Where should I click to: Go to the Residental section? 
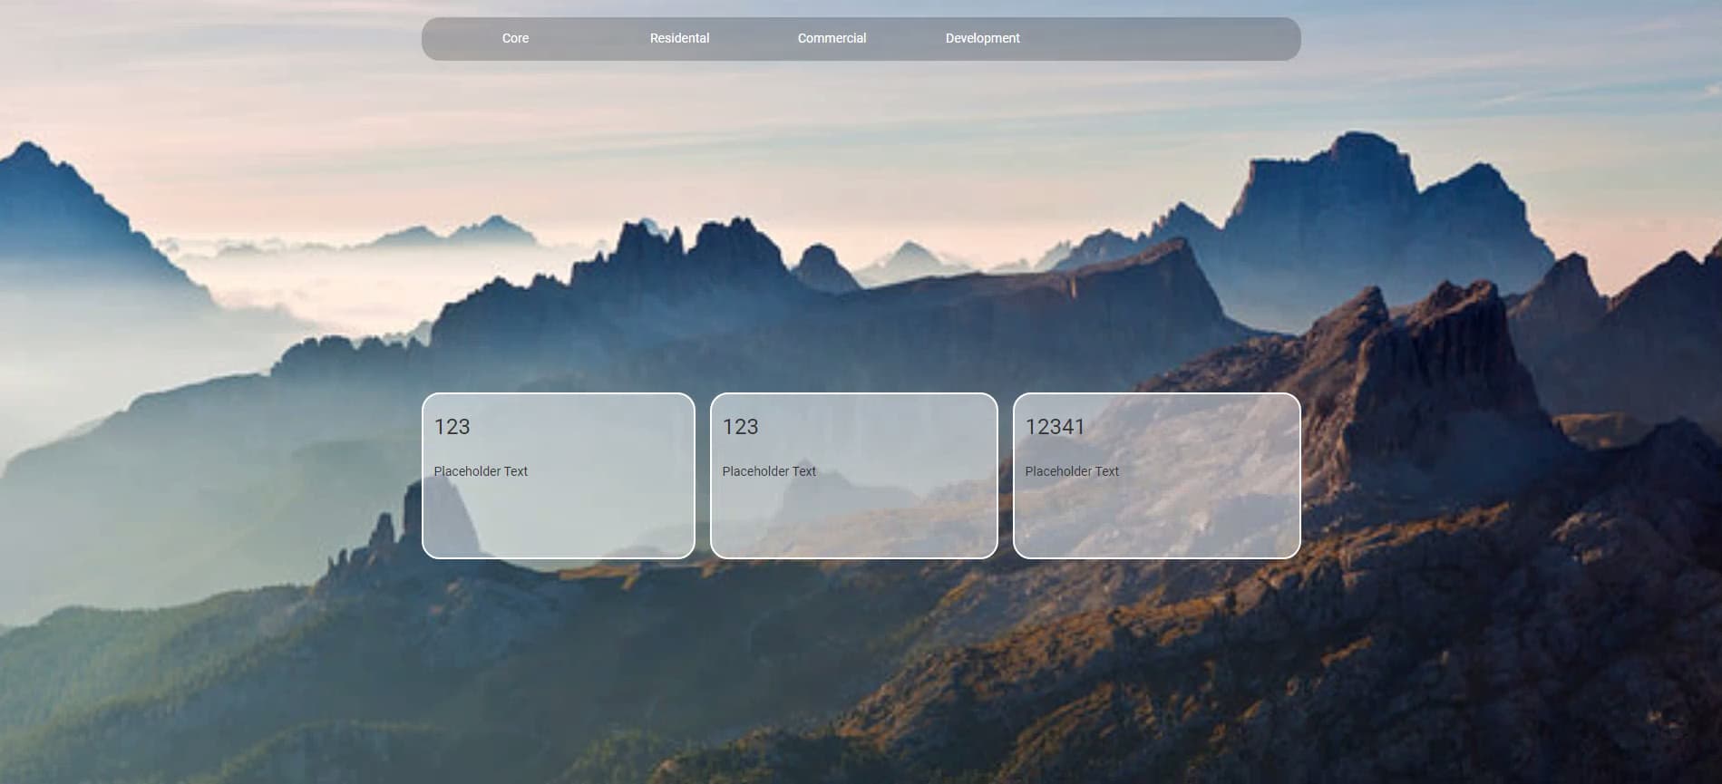click(679, 38)
